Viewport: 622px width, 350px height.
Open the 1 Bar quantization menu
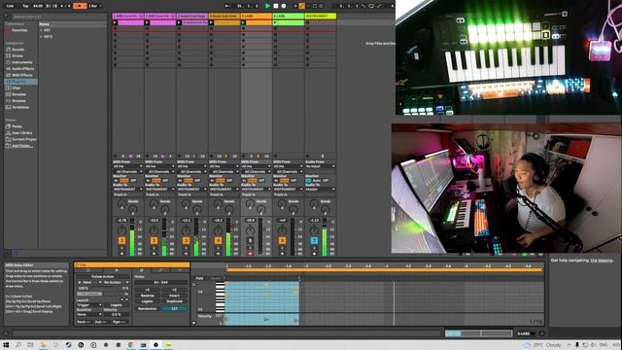tap(94, 6)
